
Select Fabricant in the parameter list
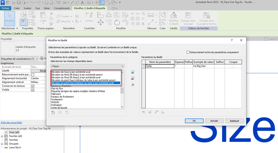(57, 94)
